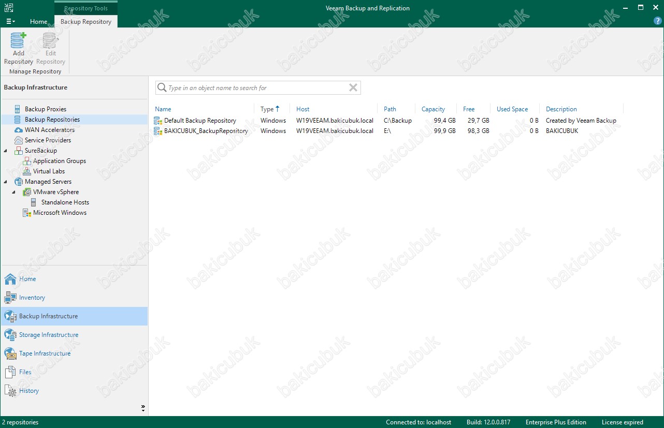This screenshot has height=428, width=664.
Task: Select Backup Proxies in the tree
Action: [x=46, y=109]
